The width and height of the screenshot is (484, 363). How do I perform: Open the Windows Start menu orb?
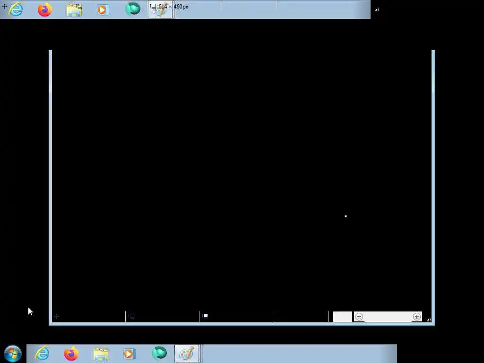tap(13, 354)
